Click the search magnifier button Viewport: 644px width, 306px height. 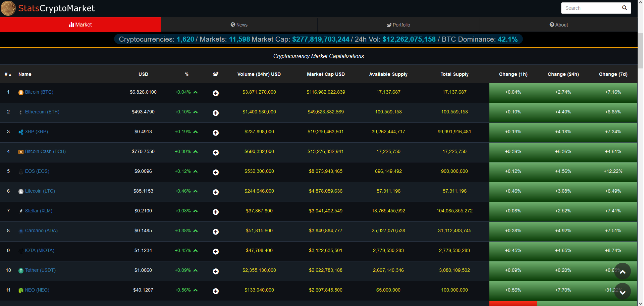click(624, 8)
